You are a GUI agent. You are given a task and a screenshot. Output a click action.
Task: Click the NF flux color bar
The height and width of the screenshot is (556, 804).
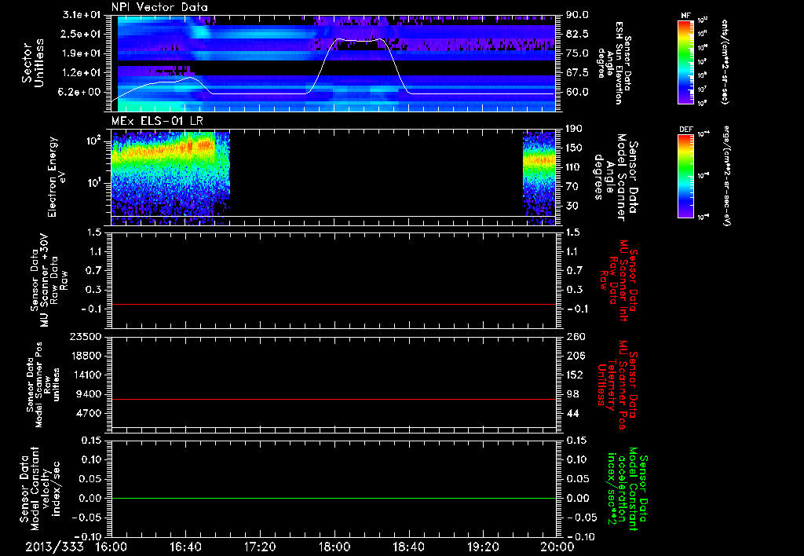tap(686, 61)
